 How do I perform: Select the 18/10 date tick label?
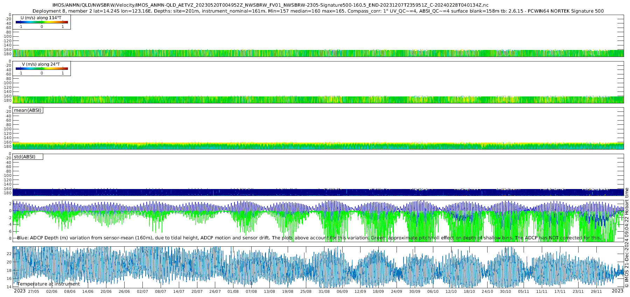[469, 292]
